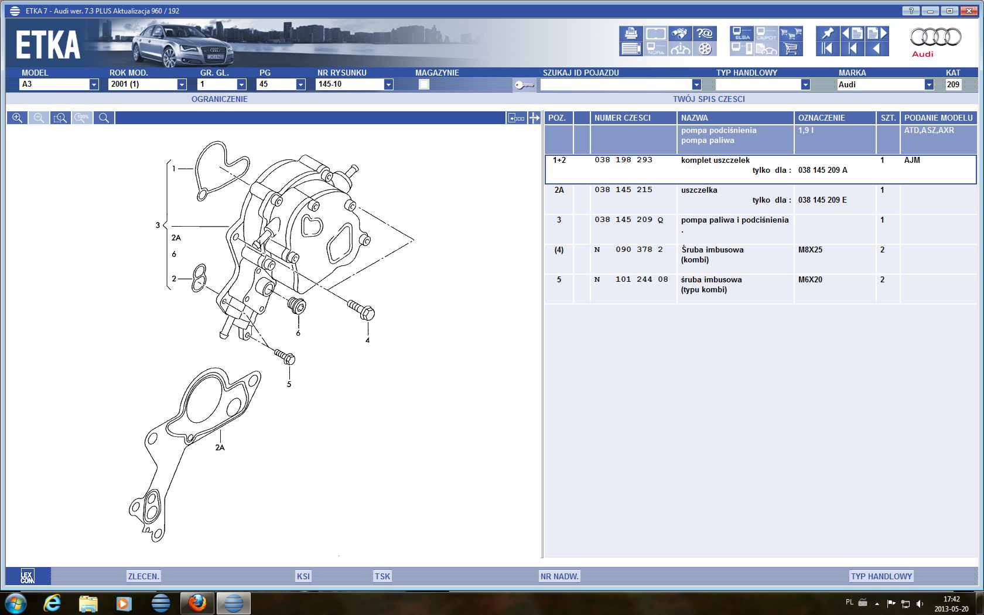984x615 pixels.
Task: Click the KAT field showing 209
Action: (x=953, y=84)
